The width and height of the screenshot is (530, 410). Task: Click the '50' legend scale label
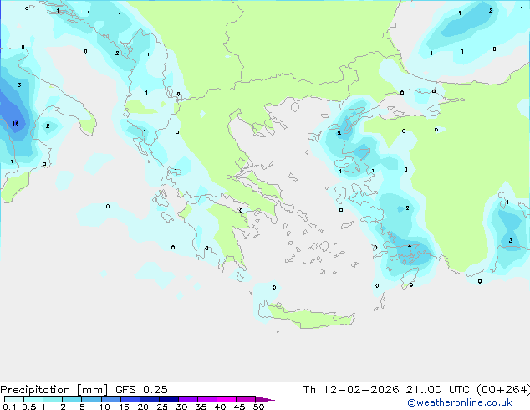[x=258, y=407]
